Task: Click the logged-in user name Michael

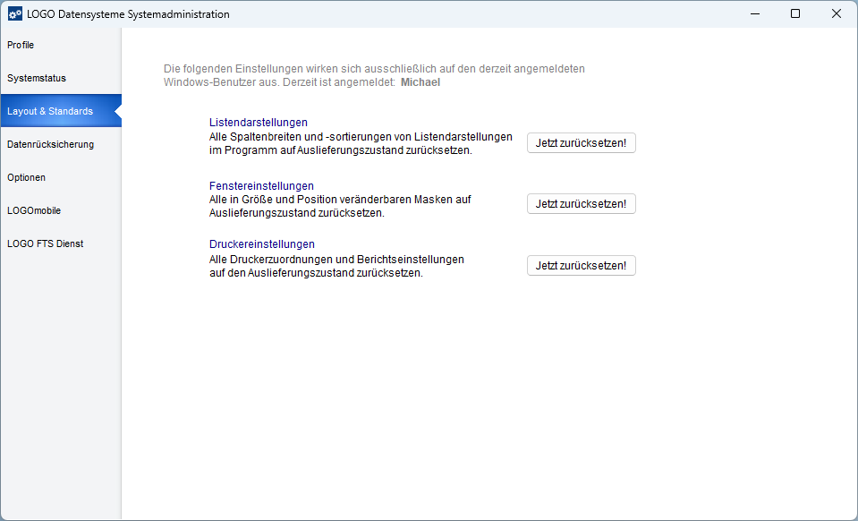Action: pyautogui.click(x=421, y=82)
